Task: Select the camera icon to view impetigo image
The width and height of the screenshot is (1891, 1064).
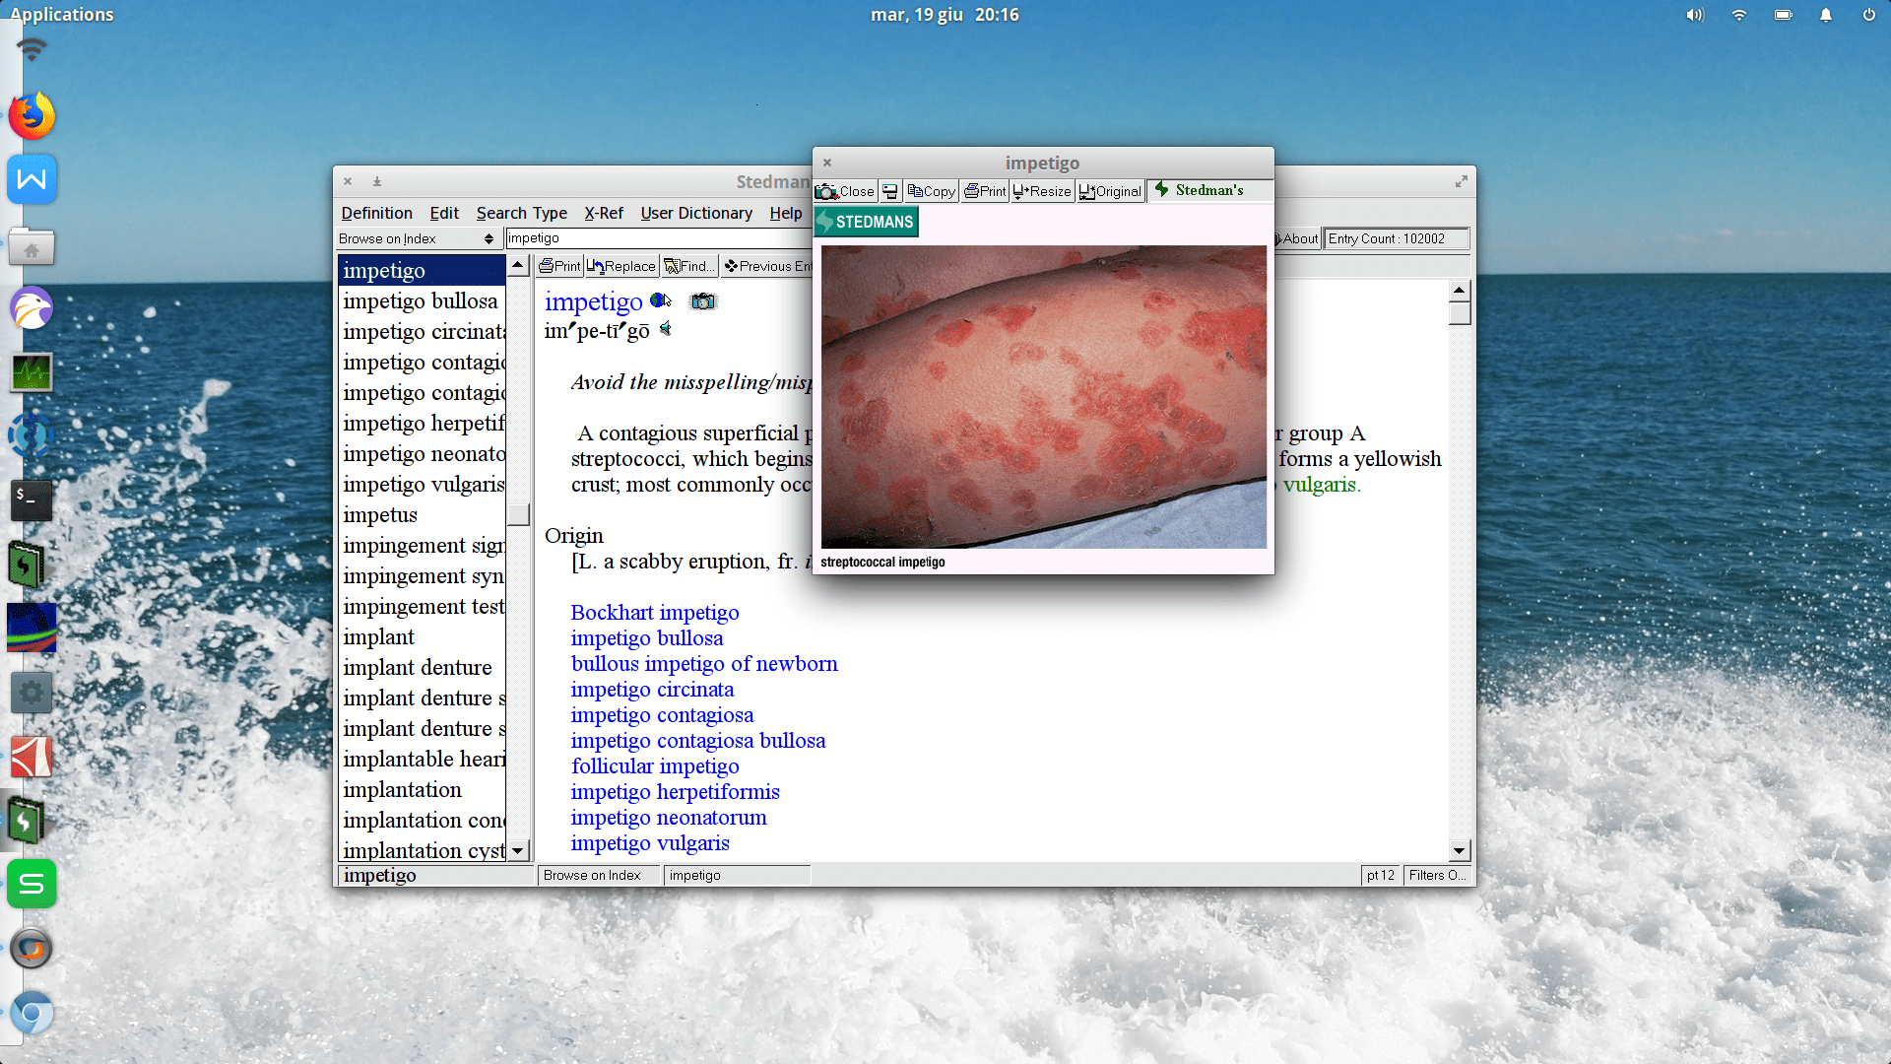Action: point(702,301)
